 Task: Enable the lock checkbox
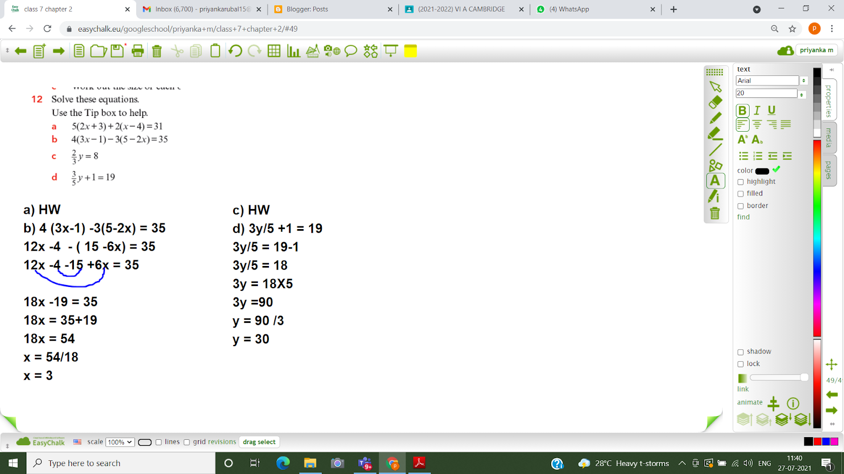point(741,364)
